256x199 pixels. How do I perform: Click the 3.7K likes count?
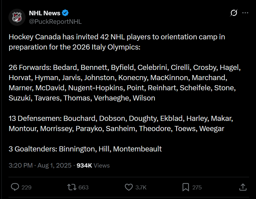tap(141, 187)
